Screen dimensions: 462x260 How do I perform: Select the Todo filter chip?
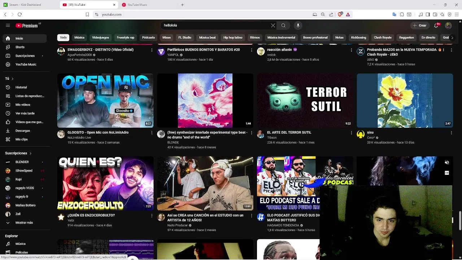pyautogui.click(x=63, y=38)
